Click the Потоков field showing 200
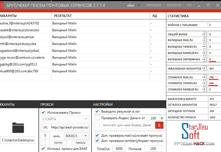The image size is (221, 152). 153,149
